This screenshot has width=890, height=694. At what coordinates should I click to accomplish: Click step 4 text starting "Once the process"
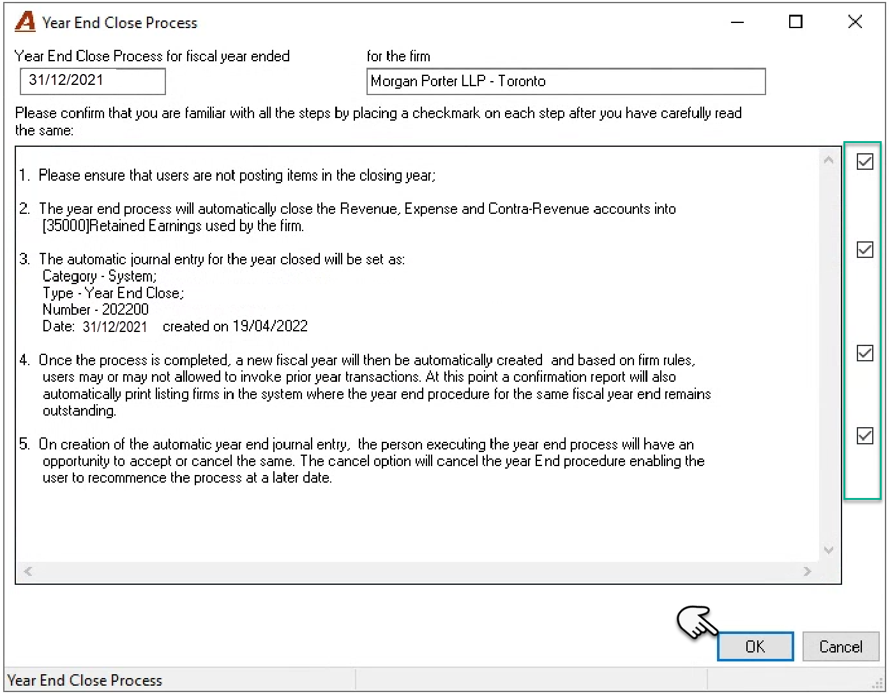(377, 385)
